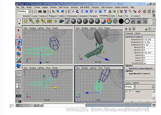Open the File menu
Screen dimensions: 161x115
click(x=18, y=7)
